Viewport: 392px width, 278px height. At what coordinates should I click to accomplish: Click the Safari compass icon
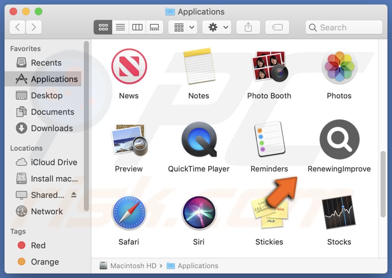[x=129, y=212]
